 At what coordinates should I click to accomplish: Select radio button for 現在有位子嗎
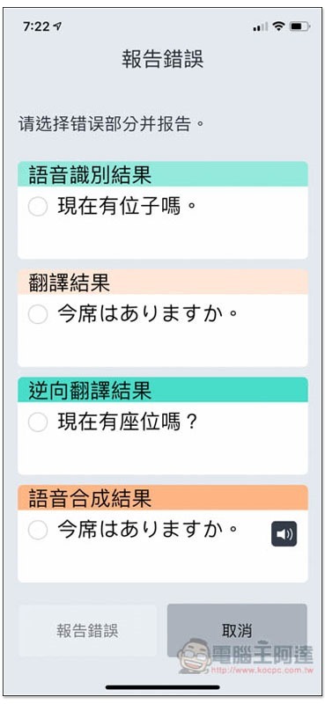[38, 207]
